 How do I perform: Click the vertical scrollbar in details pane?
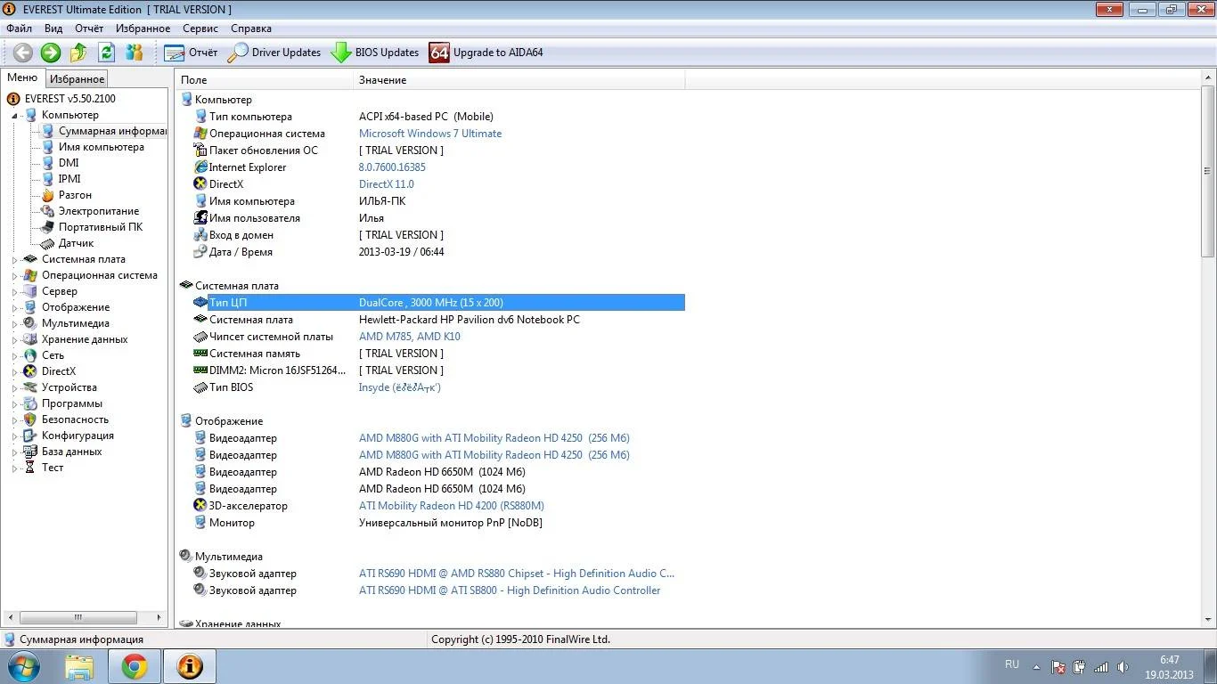point(1208,348)
